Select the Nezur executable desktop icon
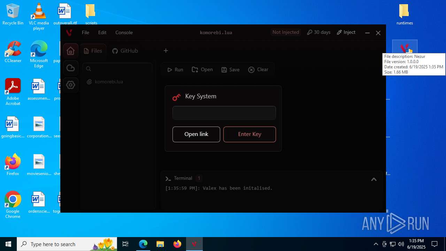This screenshot has height=251, width=446. (405, 47)
